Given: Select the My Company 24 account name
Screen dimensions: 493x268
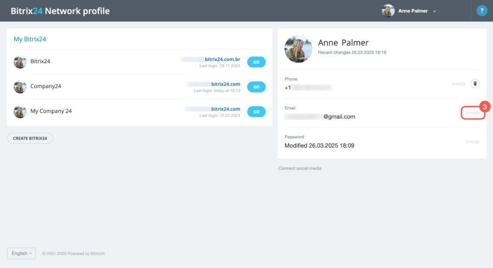Looking at the screenshot, I should (x=51, y=111).
